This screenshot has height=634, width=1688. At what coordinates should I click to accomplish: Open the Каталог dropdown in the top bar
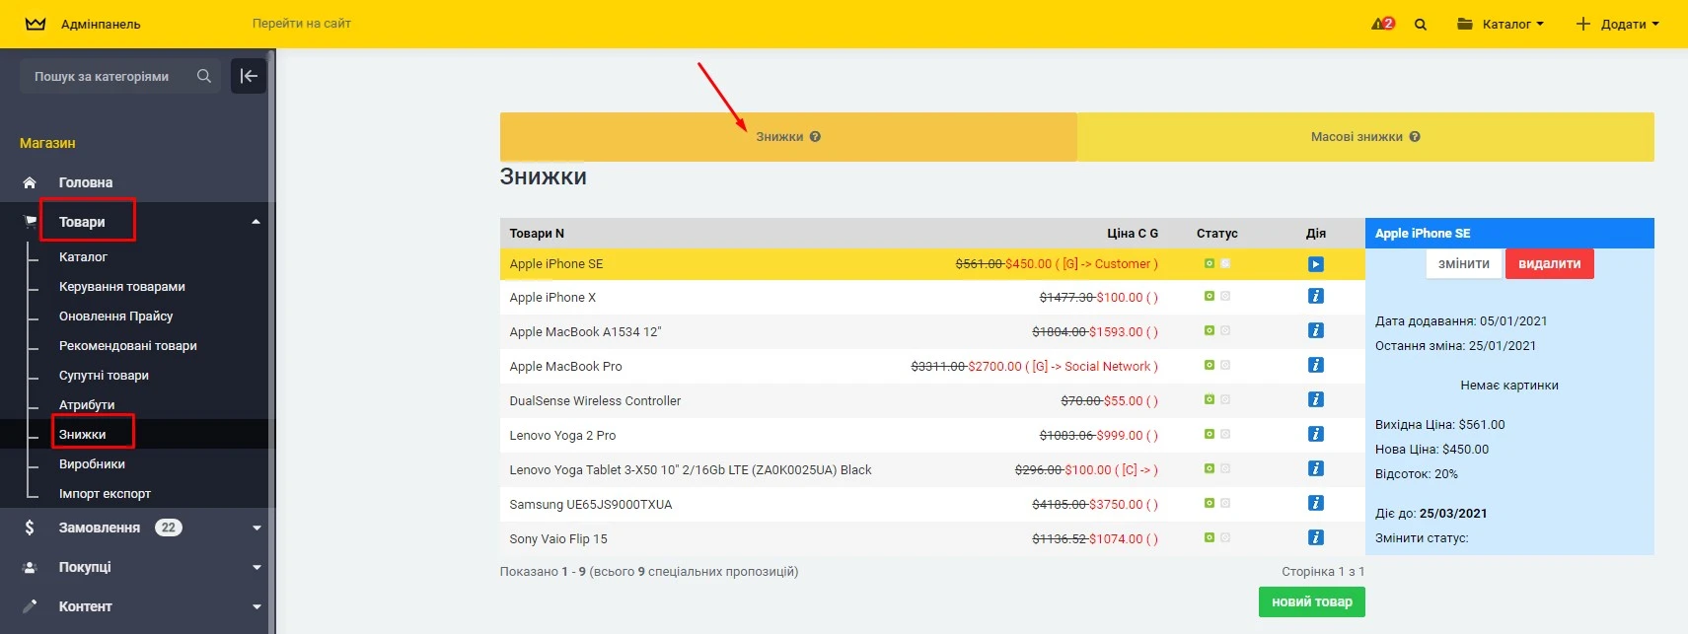[1501, 24]
